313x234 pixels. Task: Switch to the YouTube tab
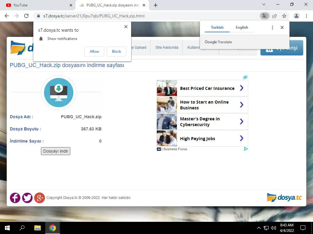click(38, 5)
